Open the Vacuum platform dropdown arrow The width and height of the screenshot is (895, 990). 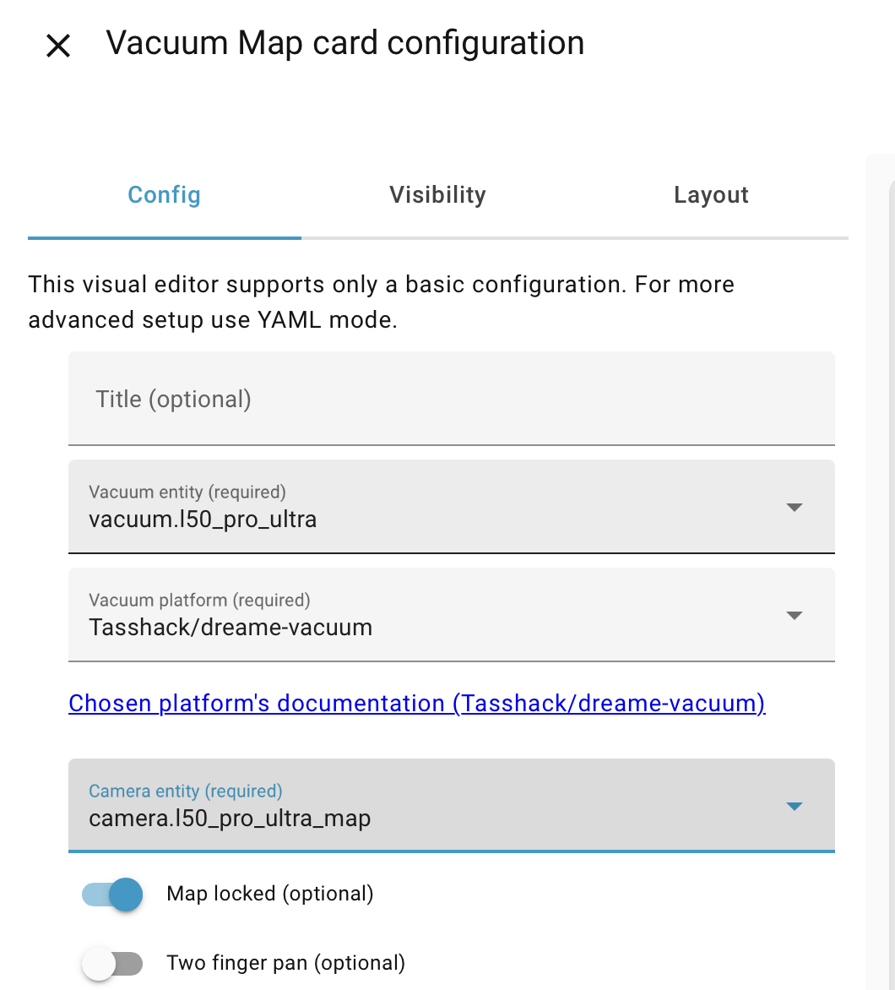[x=794, y=616]
